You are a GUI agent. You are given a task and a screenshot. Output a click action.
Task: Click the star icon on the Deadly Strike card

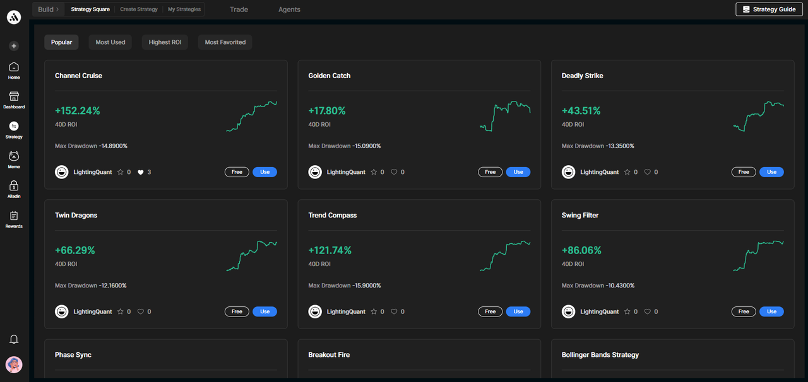[x=627, y=172]
